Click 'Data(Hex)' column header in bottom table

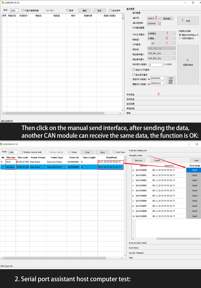coord(111,157)
